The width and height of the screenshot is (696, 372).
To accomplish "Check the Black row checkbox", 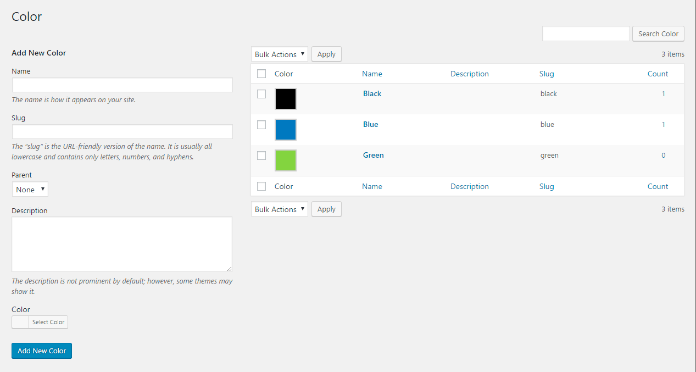I will [261, 94].
